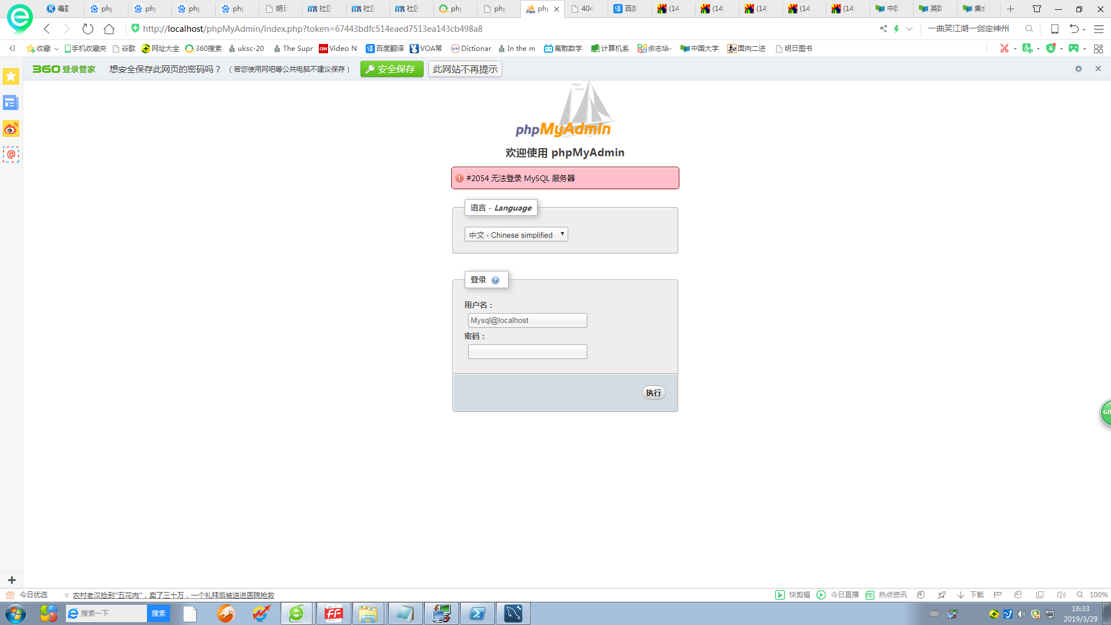Click the search magnifier icon in the toolbar
1111x625 pixels.
click(1029, 28)
